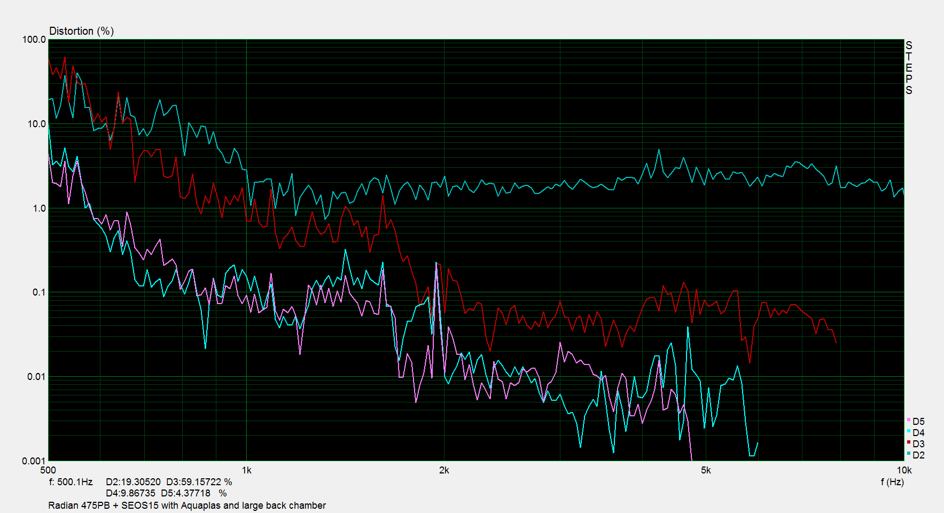The height and width of the screenshot is (513, 944).
Task: Click the 0.001 y-axis value
Action: coord(34,461)
